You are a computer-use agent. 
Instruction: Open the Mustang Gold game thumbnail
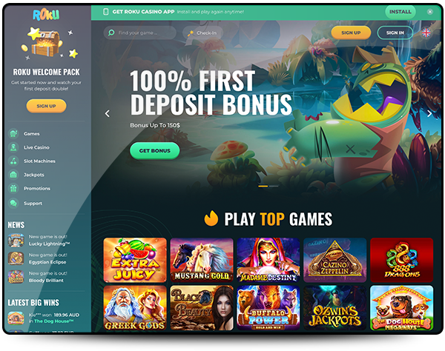click(202, 260)
